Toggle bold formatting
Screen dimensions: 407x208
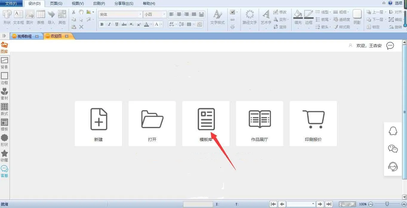pyautogui.click(x=102, y=24)
